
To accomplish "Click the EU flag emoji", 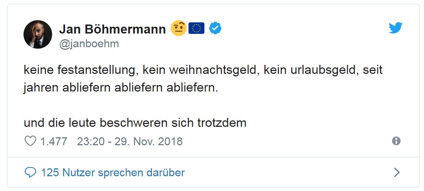I will pyautogui.click(x=196, y=28).
